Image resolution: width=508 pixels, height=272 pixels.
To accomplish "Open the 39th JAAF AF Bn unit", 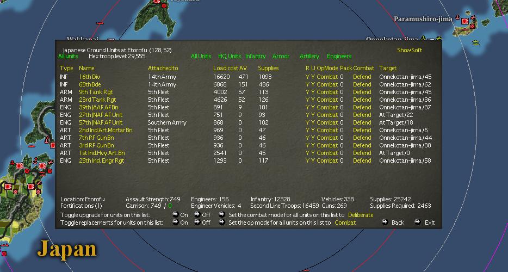I will click(x=98, y=107).
